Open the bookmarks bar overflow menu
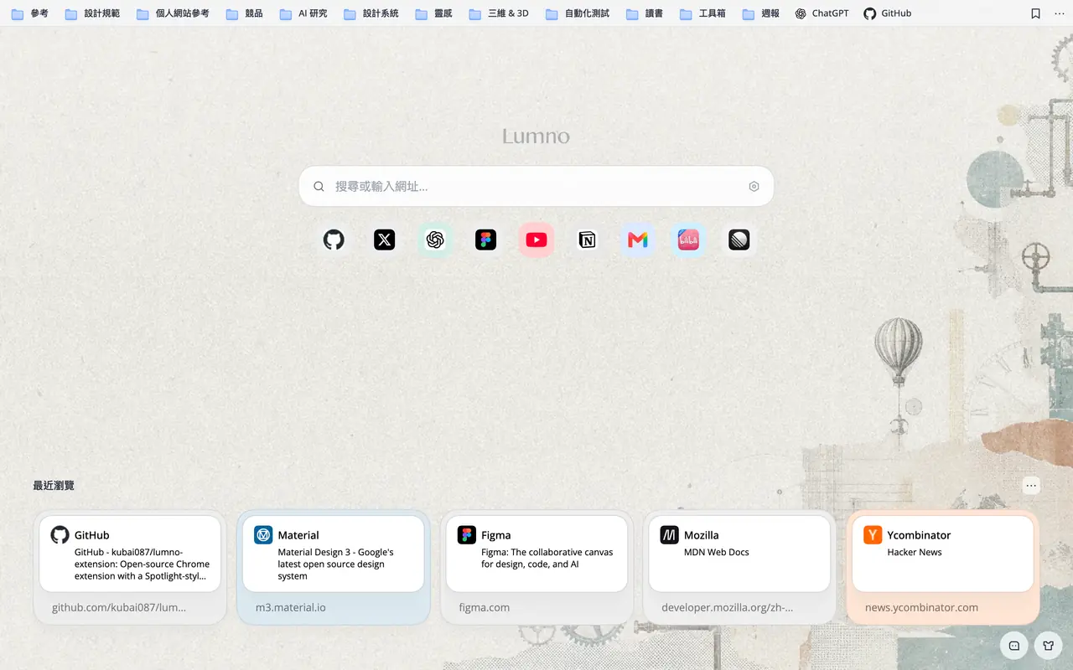The height and width of the screenshot is (670, 1073). click(x=1058, y=13)
